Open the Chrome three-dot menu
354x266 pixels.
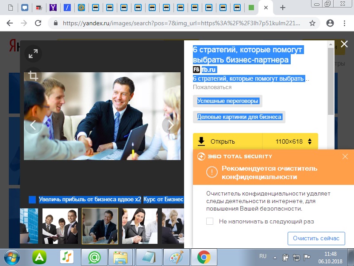pyautogui.click(x=344, y=23)
